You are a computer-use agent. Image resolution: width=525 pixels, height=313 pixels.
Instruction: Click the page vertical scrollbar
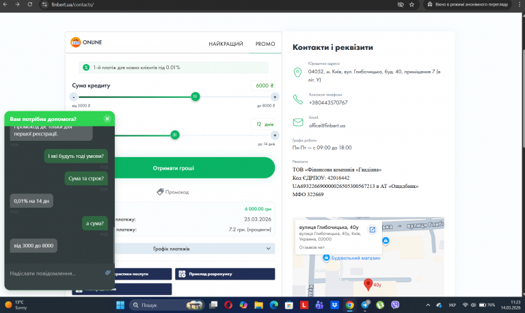pos(523,99)
